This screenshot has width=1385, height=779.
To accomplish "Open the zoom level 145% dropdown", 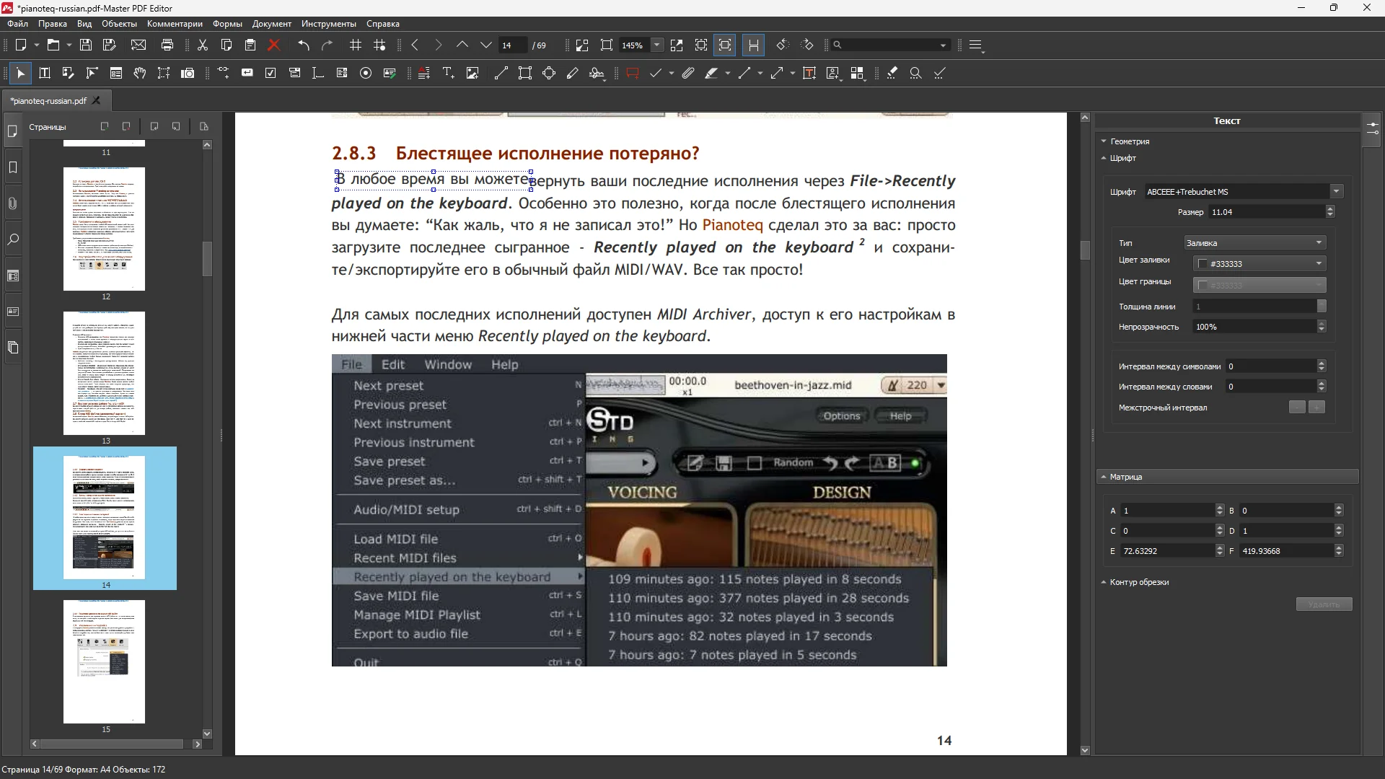I will (656, 45).
